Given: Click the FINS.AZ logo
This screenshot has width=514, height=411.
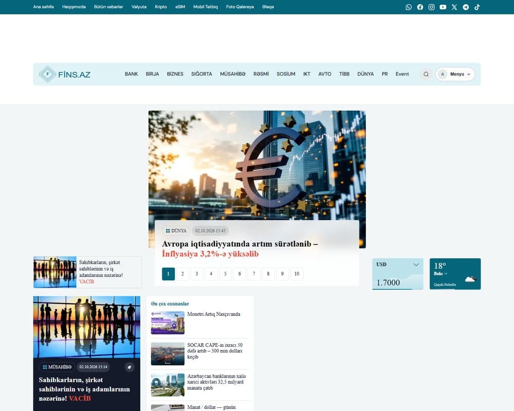Looking at the screenshot, I should [x=65, y=74].
